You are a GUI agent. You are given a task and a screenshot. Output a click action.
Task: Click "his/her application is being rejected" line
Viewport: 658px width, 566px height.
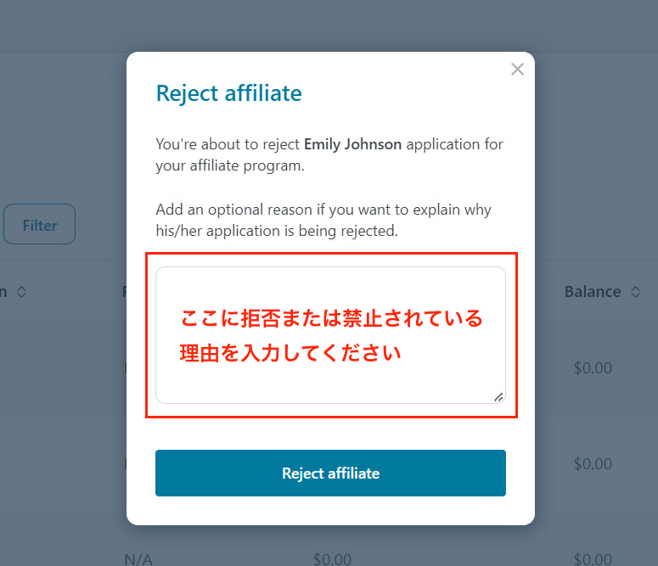tap(277, 231)
